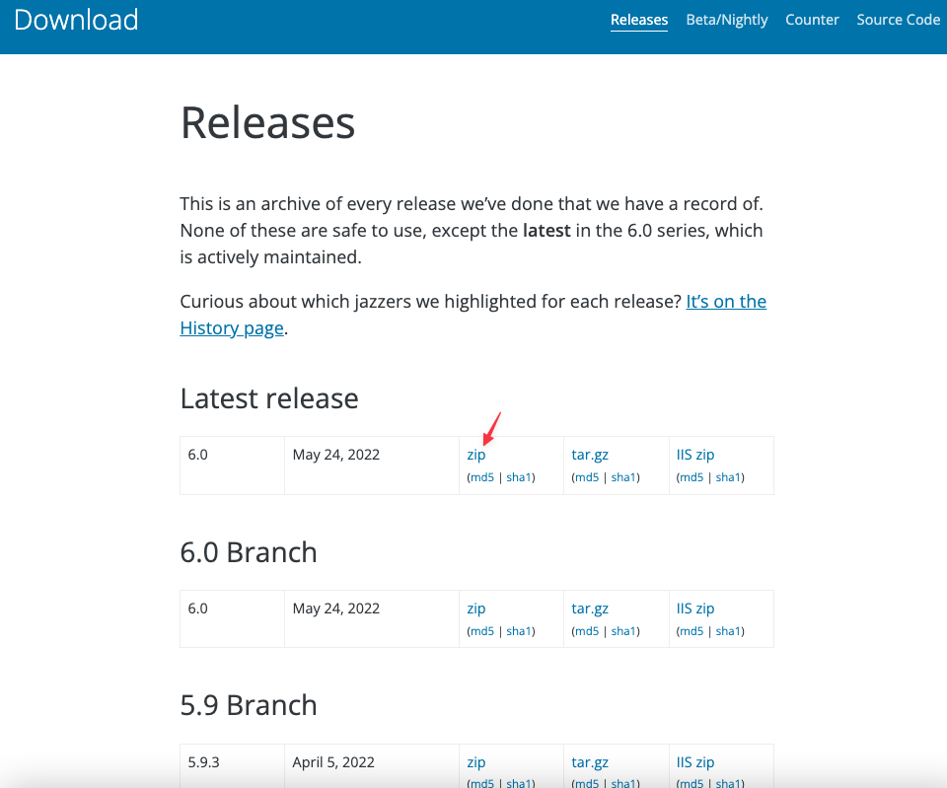Open the Counter tab
This screenshot has width=947, height=788.
tap(812, 20)
